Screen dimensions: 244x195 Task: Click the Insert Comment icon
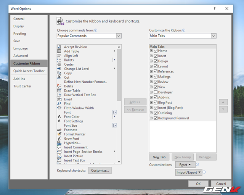tap(59, 147)
